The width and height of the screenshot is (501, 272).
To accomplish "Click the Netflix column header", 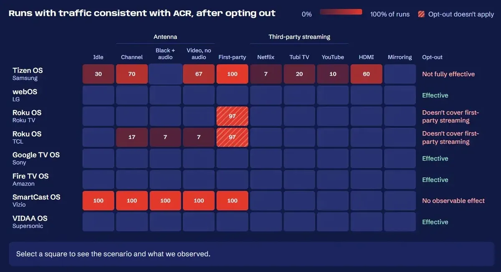I will [x=266, y=57].
